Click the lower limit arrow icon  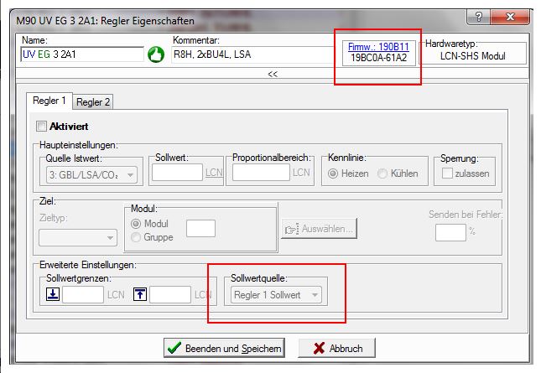(x=51, y=294)
